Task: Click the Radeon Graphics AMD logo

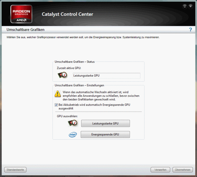Action: point(21,14)
